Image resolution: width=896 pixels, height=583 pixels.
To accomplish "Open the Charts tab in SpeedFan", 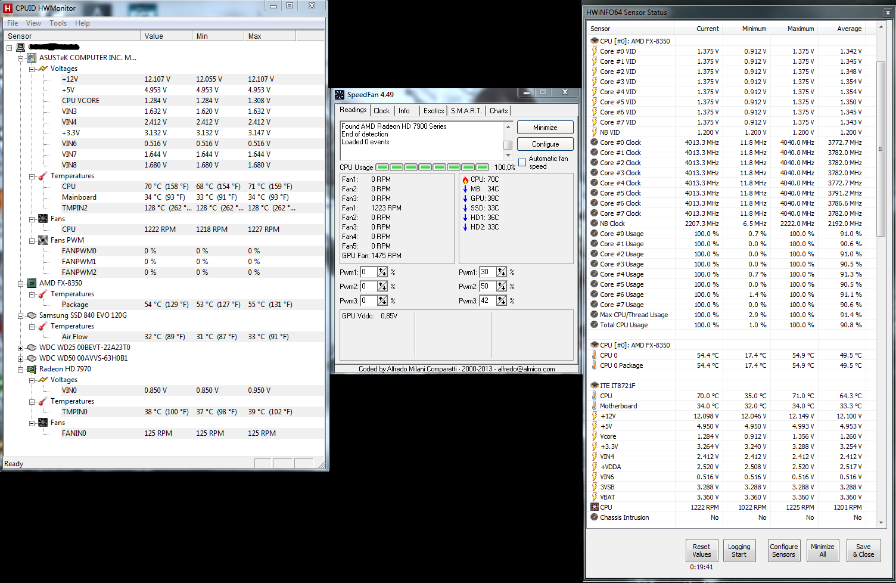I will coord(499,111).
